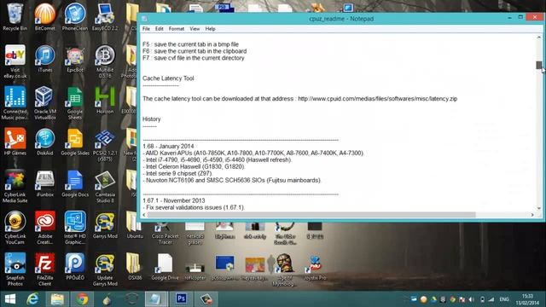546x307 pixels.
Task: Click the horizontal scrollbar thumb in Notepad
Action: (311, 215)
